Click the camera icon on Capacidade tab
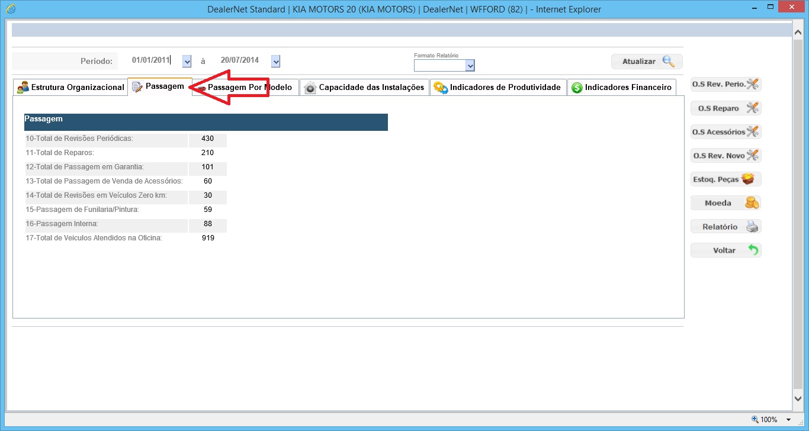The image size is (809, 431). pyautogui.click(x=310, y=88)
